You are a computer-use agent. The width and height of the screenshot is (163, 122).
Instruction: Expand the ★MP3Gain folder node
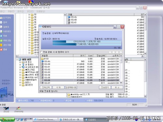pyautogui.click(x=20, y=72)
